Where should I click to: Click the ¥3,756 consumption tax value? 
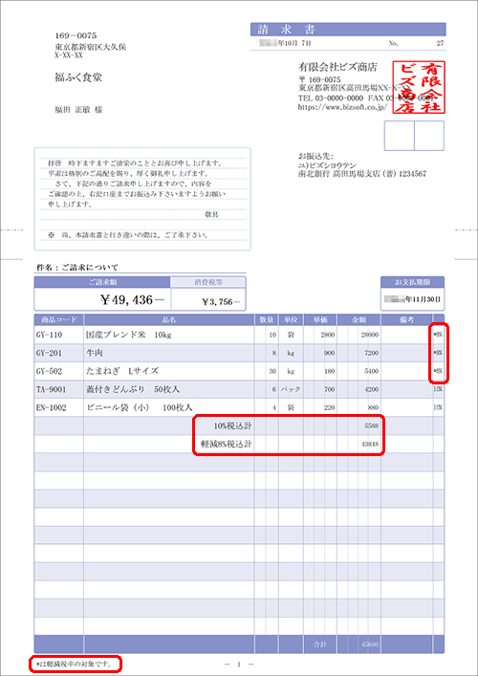(221, 302)
